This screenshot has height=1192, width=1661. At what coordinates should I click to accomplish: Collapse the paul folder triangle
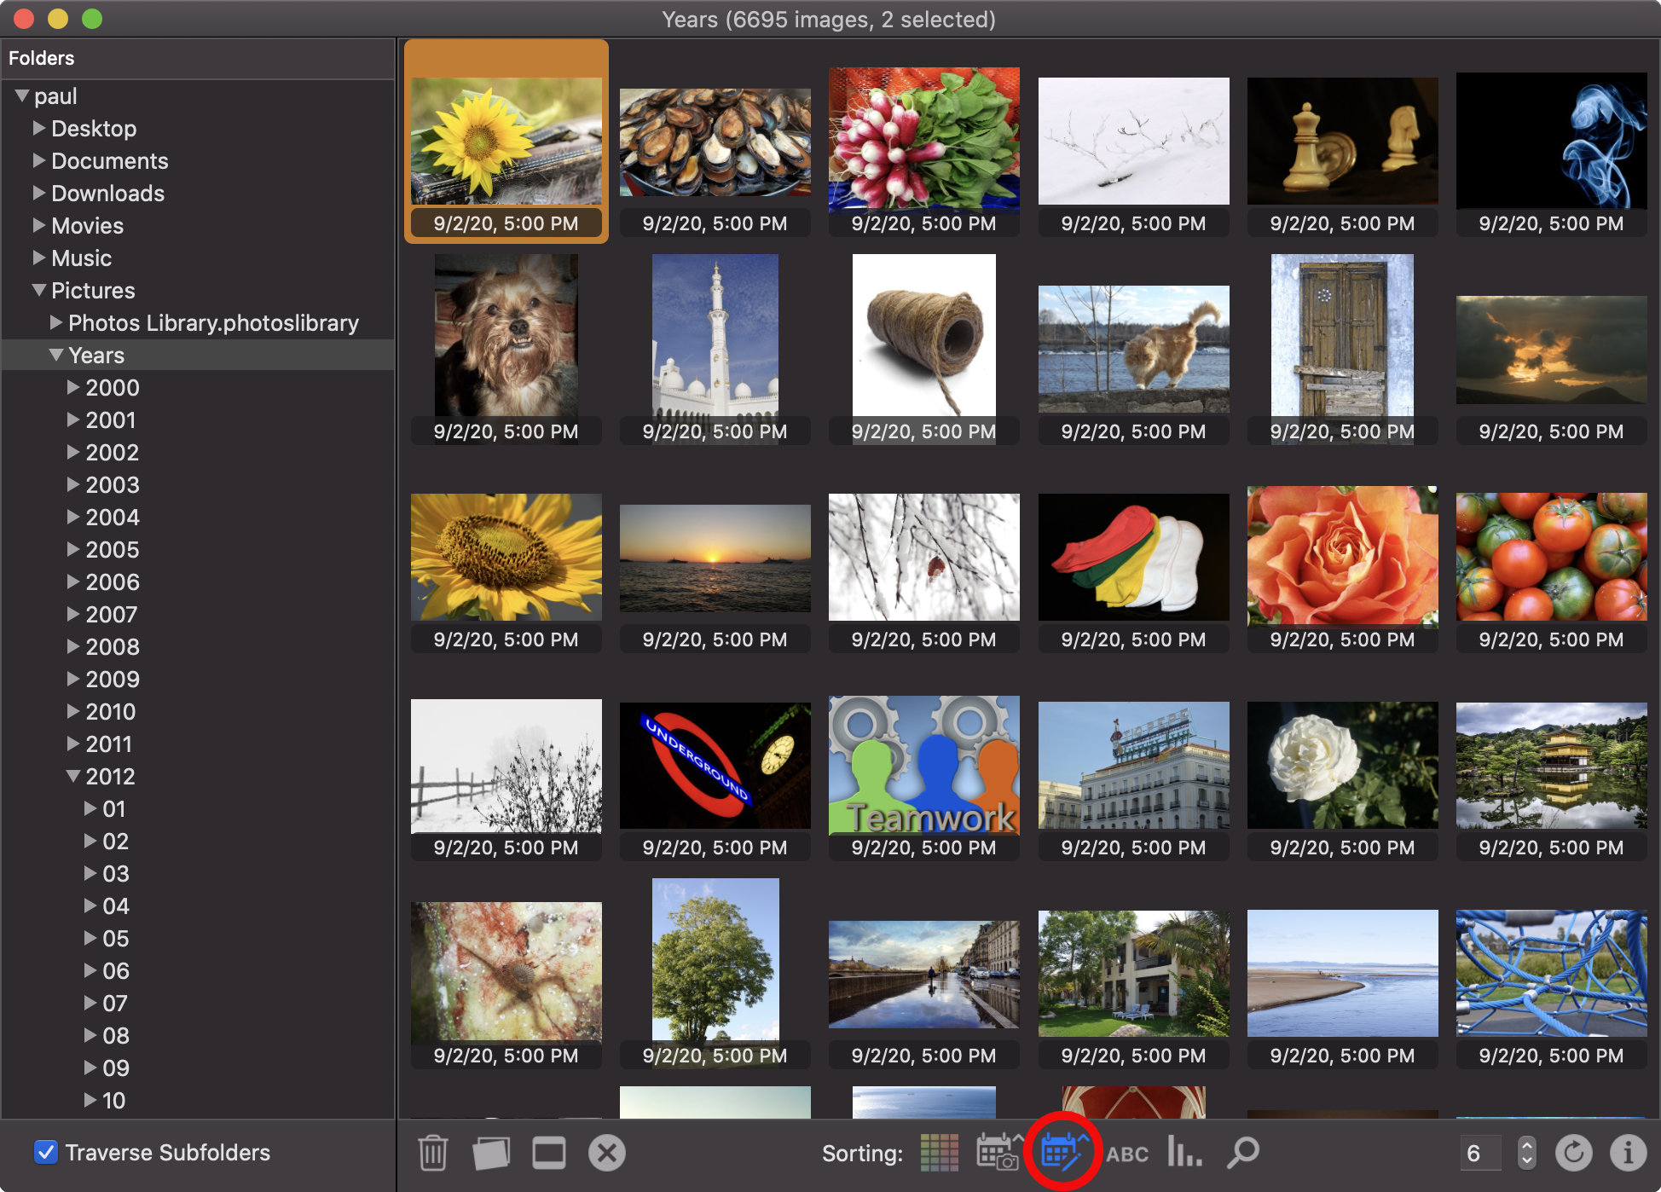pos(22,96)
